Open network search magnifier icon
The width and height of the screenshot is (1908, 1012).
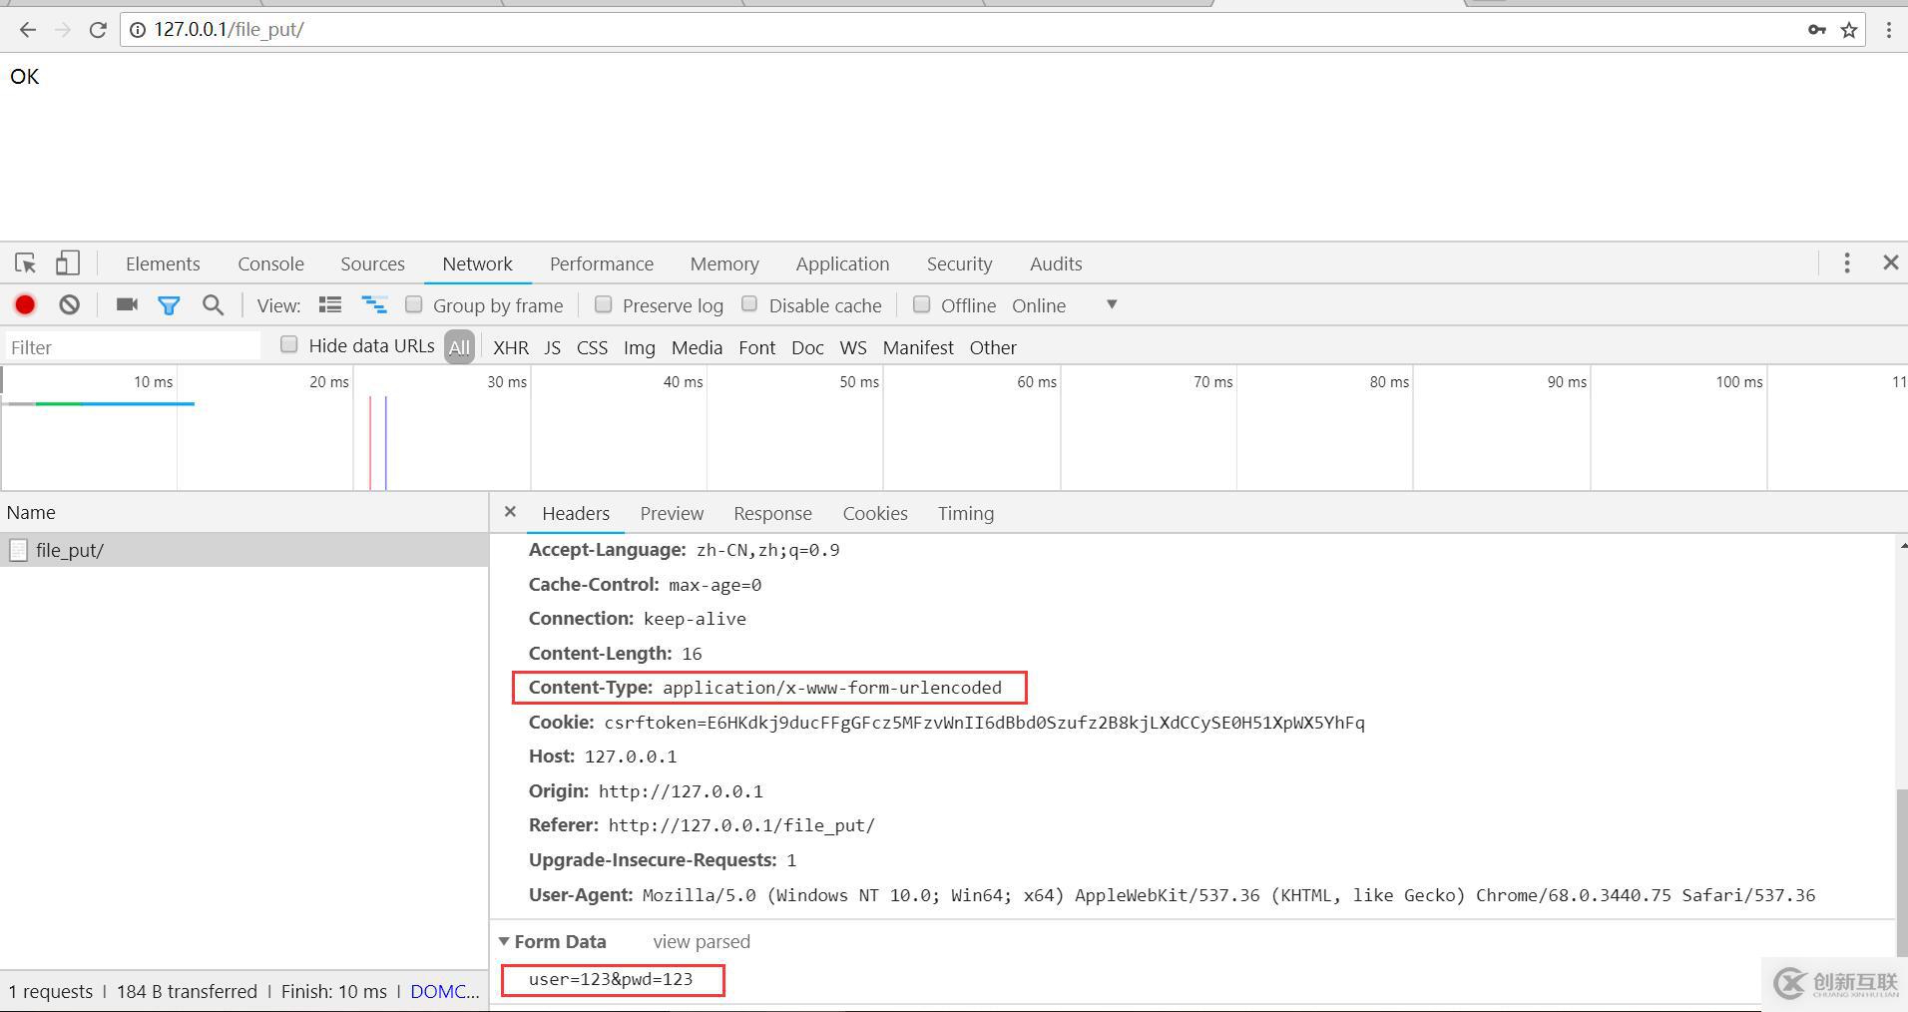213,305
